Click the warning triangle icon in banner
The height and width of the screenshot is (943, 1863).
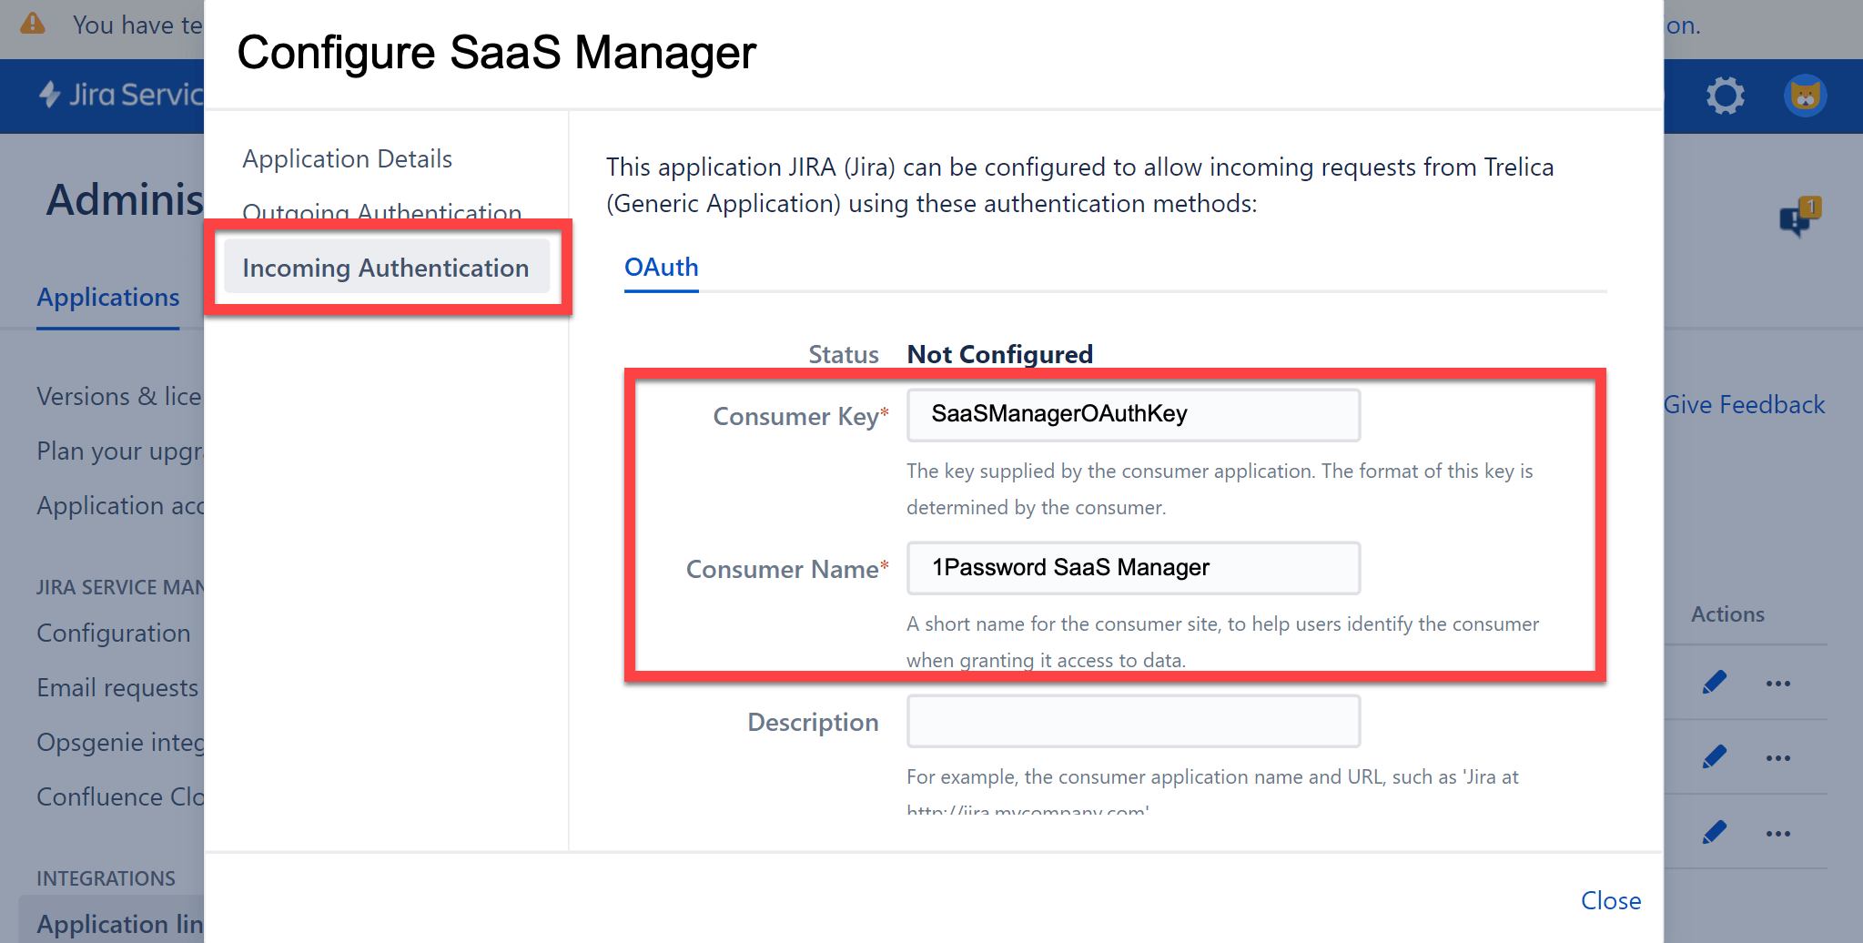(33, 24)
